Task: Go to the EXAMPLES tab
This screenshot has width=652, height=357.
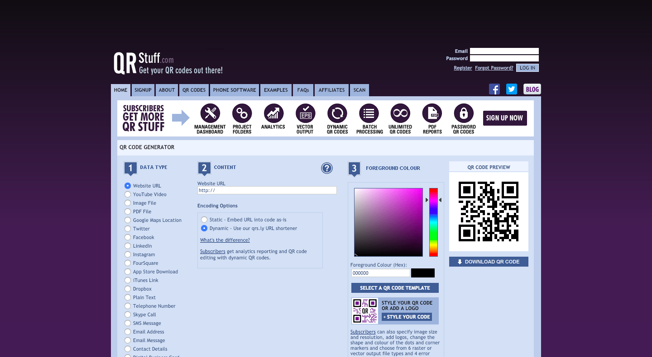Action: pos(276,90)
